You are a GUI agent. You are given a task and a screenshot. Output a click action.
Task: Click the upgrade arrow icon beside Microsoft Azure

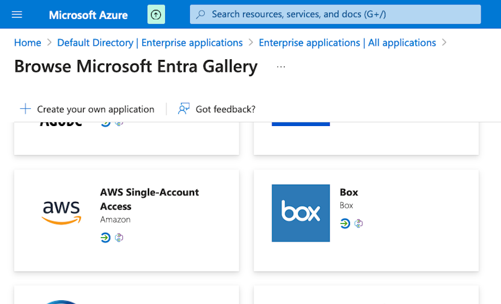[156, 14]
